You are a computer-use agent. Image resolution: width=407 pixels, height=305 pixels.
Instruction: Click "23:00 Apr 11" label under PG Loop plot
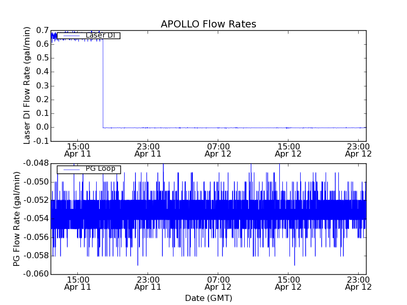coord(148,284)
